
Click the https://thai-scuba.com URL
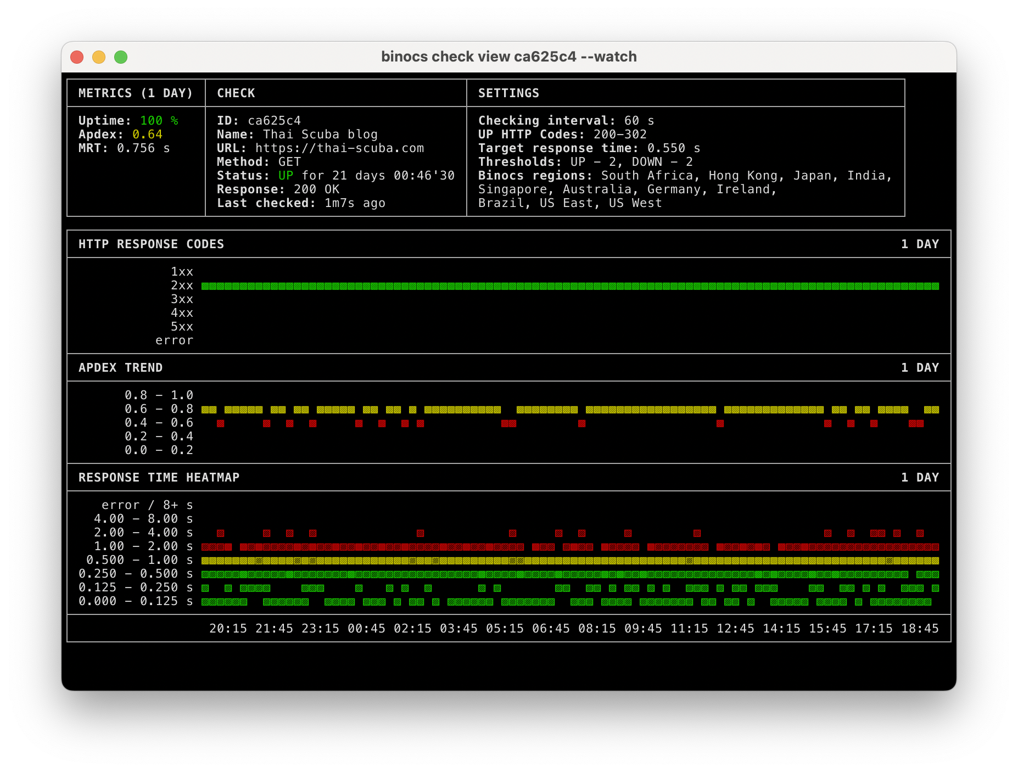[x=339, y=148]
